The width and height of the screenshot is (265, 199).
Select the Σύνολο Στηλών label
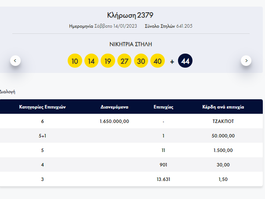click(160, 26)
